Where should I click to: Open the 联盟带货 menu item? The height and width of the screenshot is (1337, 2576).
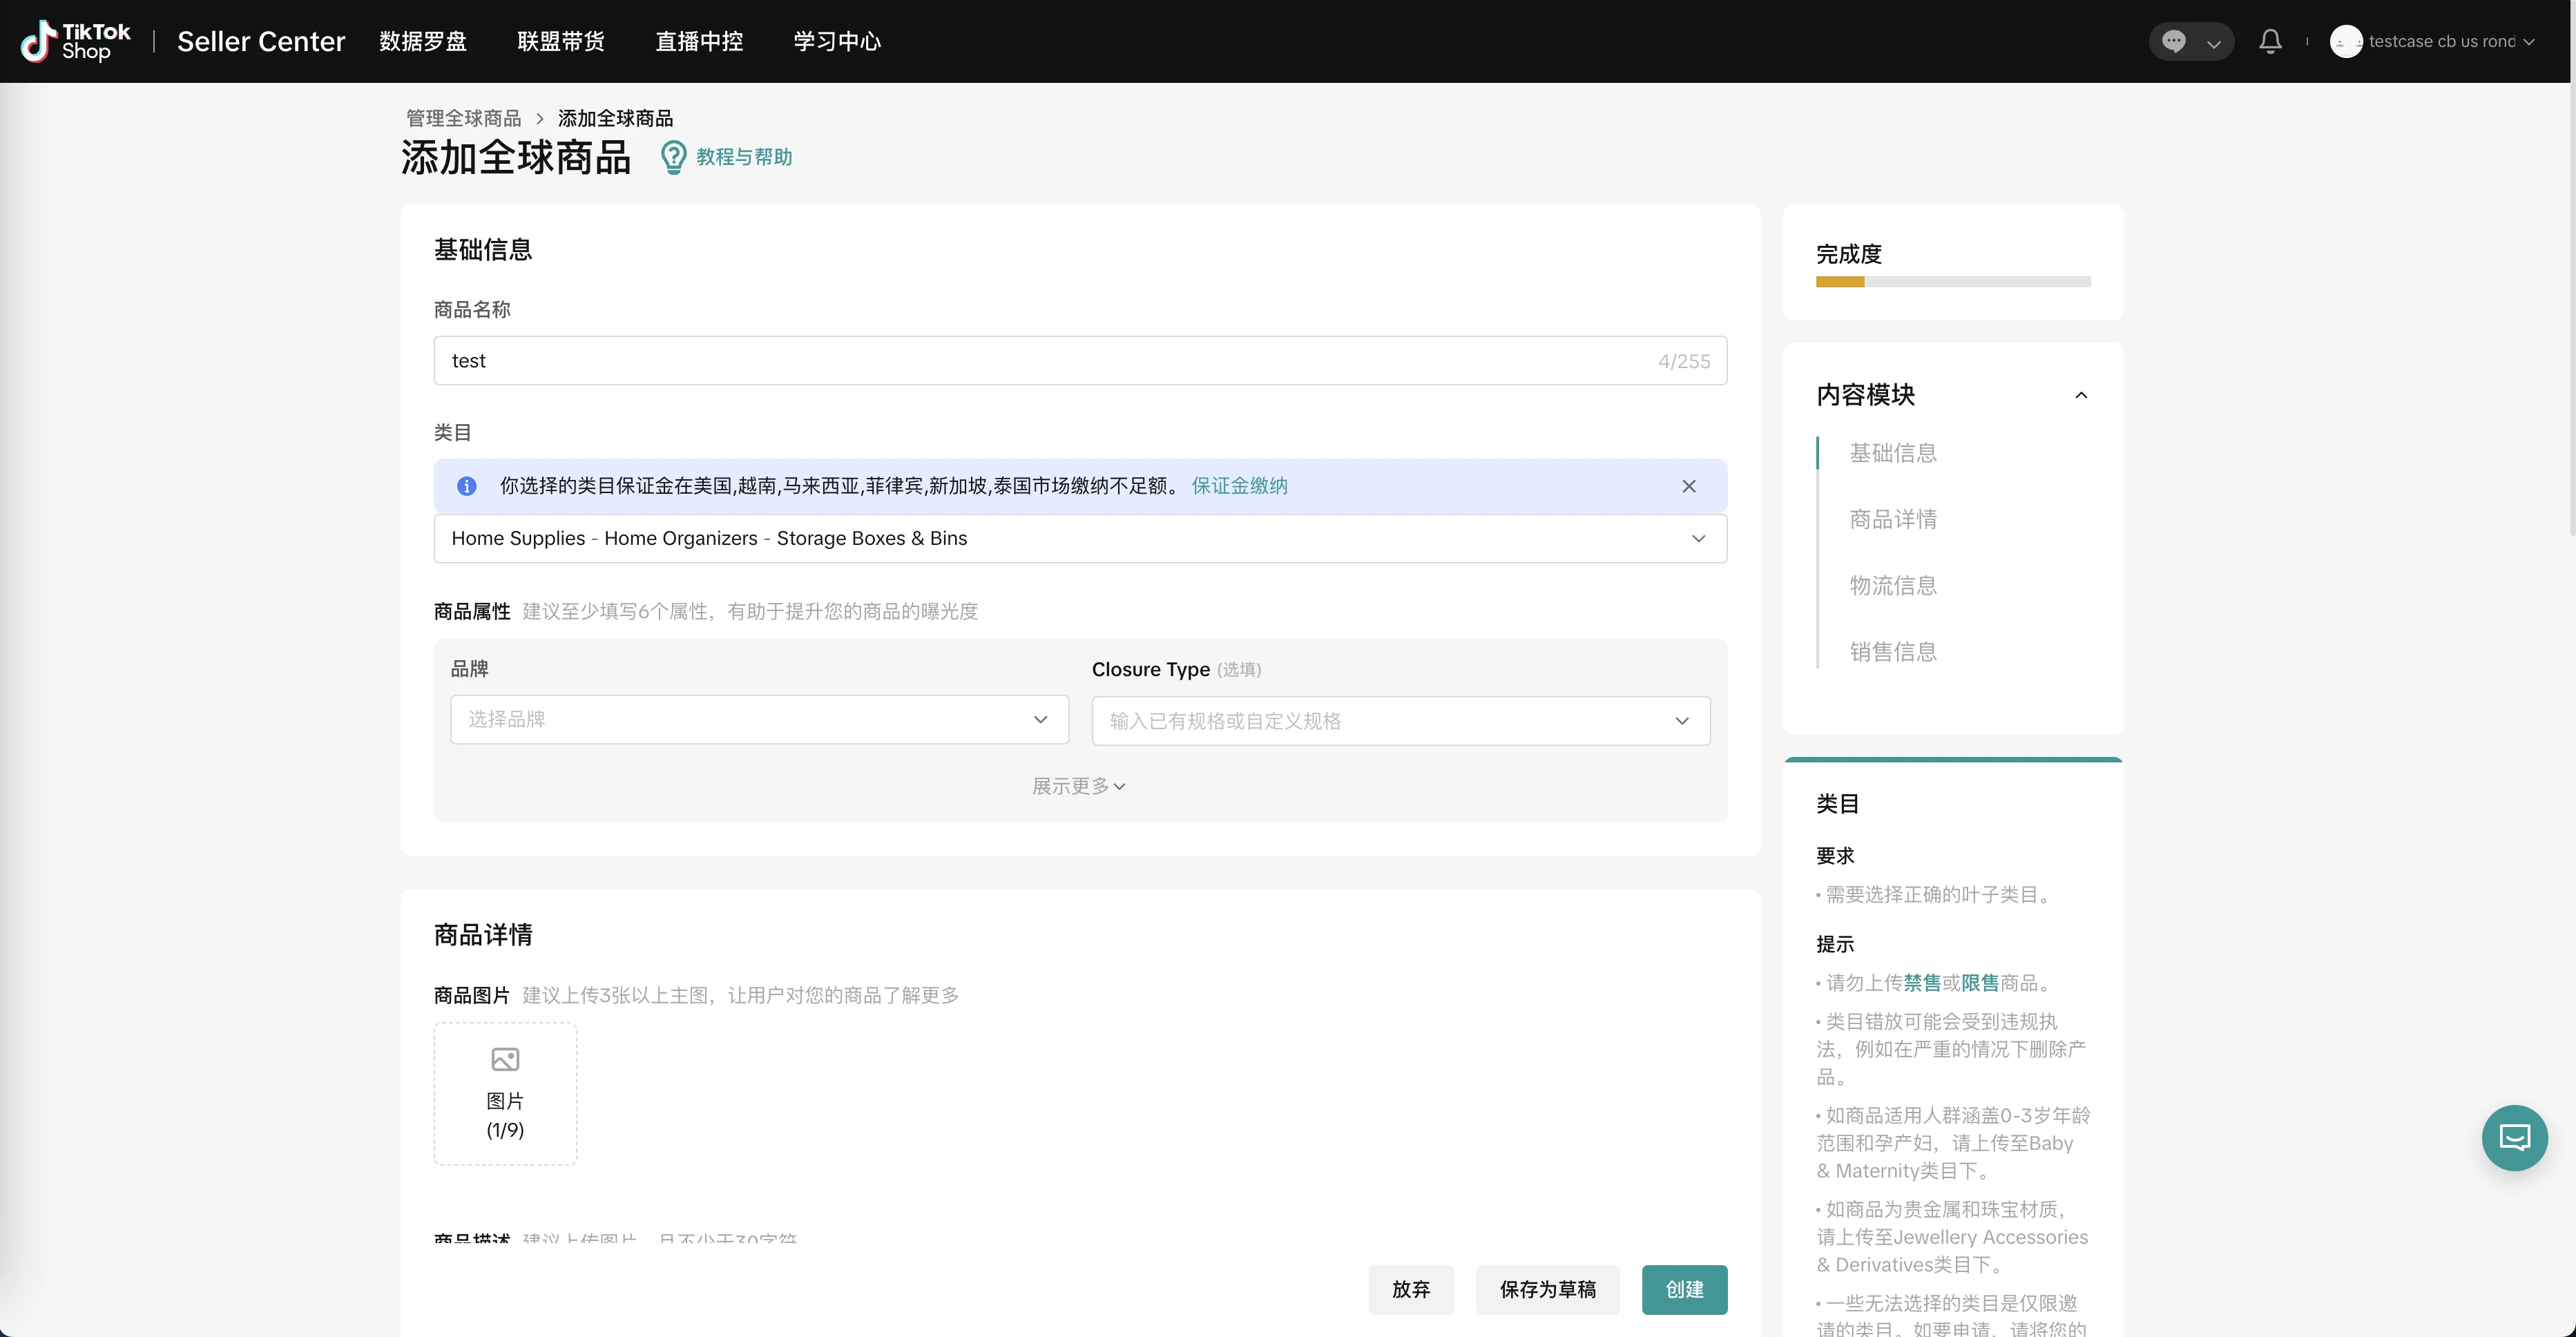[x=560, y=41]
